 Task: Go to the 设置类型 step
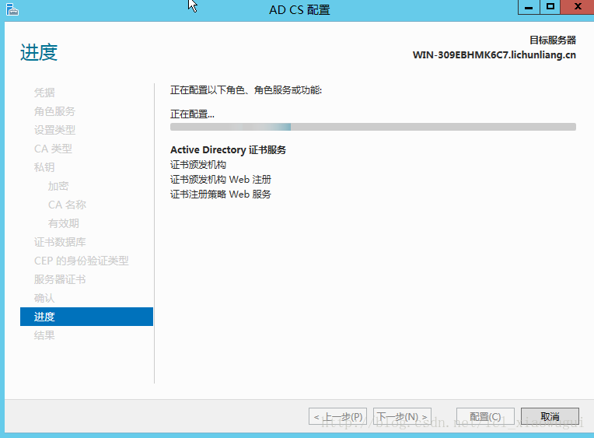tap(54, 130)
